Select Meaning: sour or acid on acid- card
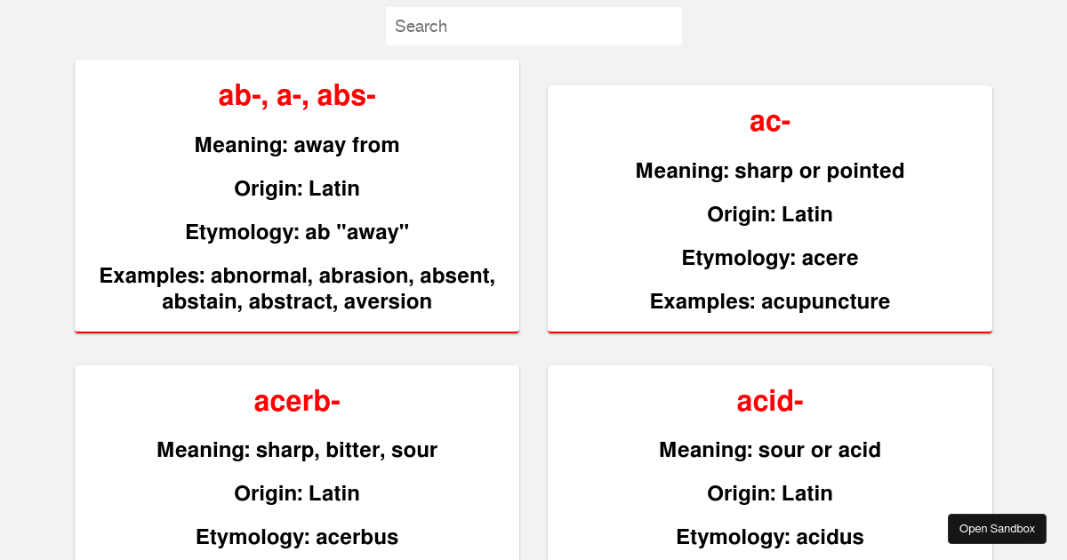Image resolution: width=1067 pixels, height=560 pixels. [769, 450]
